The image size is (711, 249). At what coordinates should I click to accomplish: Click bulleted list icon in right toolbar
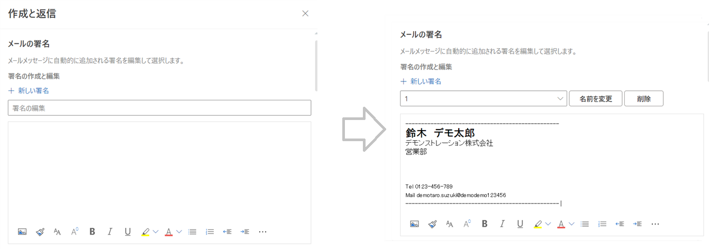click(x=585, y=224)
